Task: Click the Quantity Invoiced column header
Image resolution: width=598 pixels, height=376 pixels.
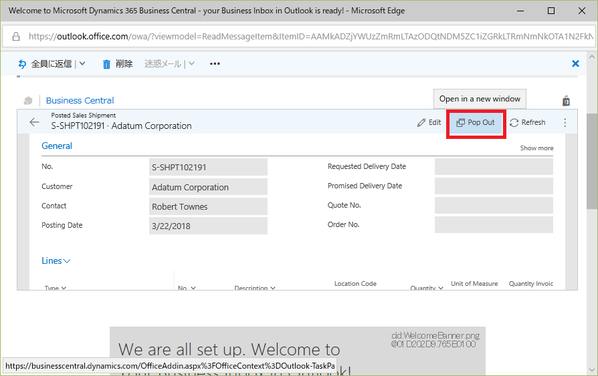Action: coord(531,284)
